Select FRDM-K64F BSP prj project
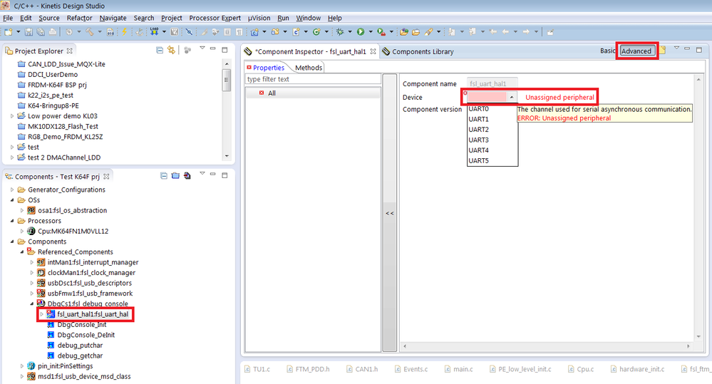The width and height of the screenshot is (712, 384). pyautogui.click(x=57, y=85)
